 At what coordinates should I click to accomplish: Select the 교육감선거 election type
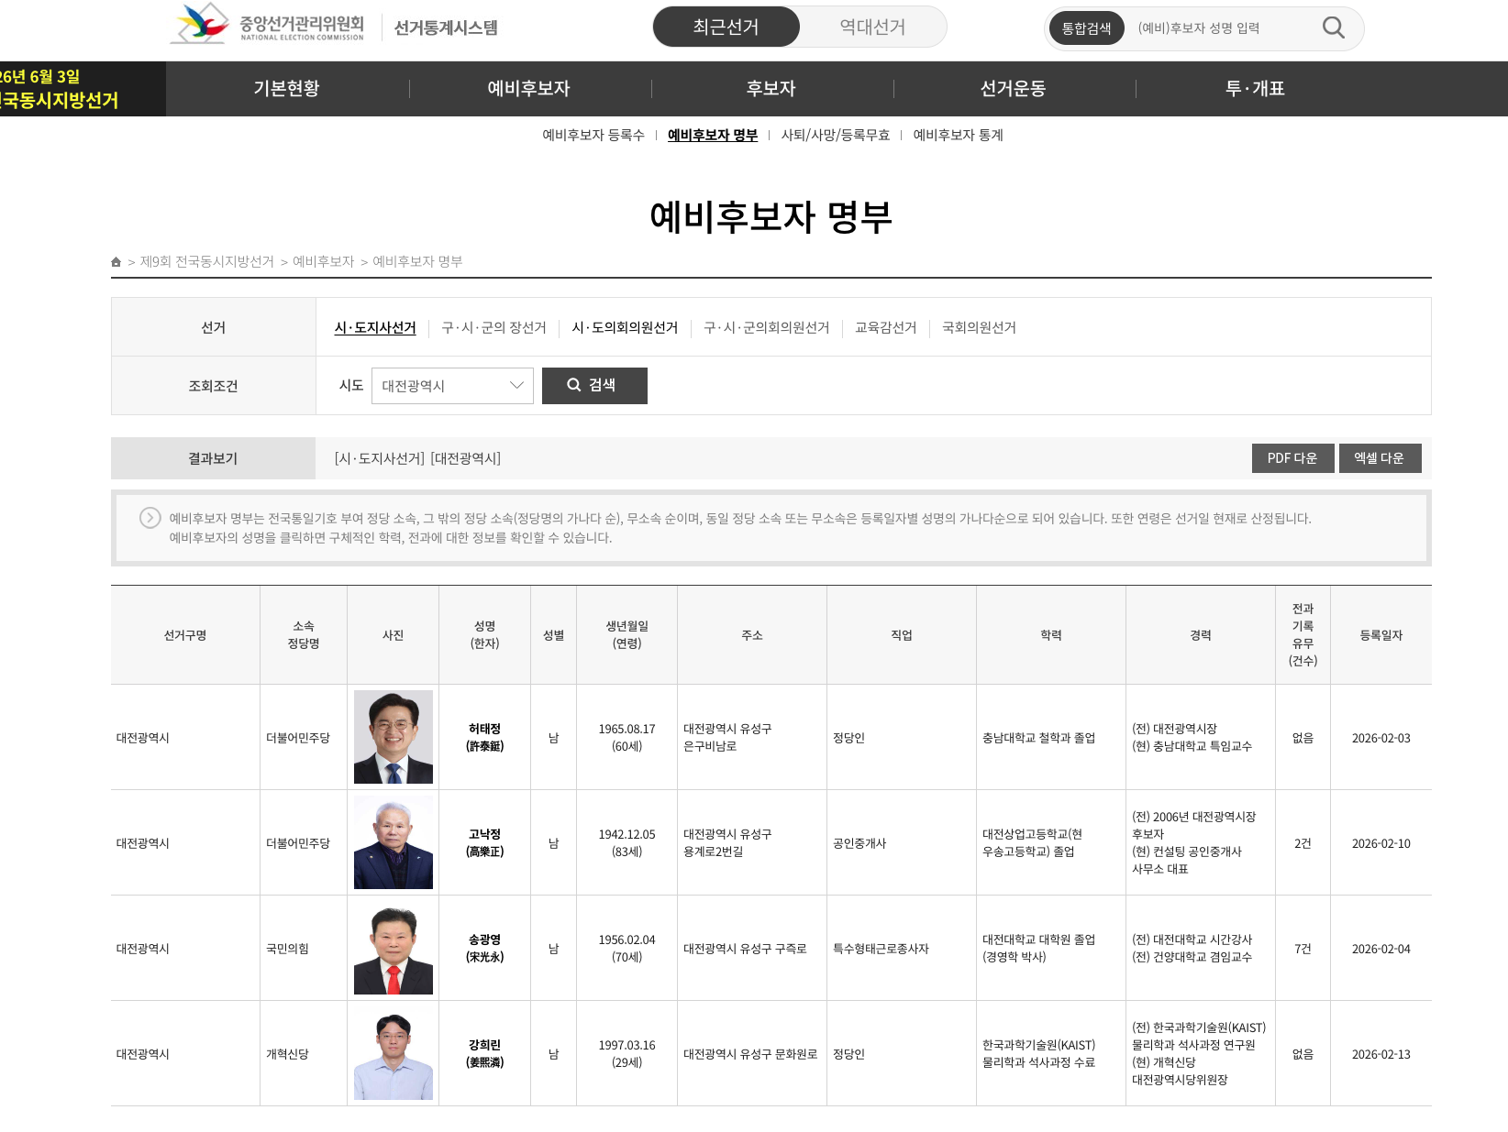coord(885,328)
